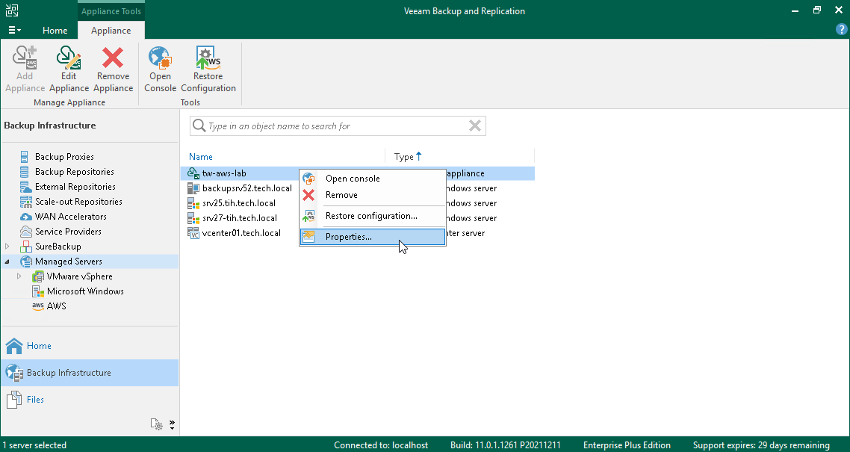
Task: Choose Open console in context menu
Action: tap(373, 179)
